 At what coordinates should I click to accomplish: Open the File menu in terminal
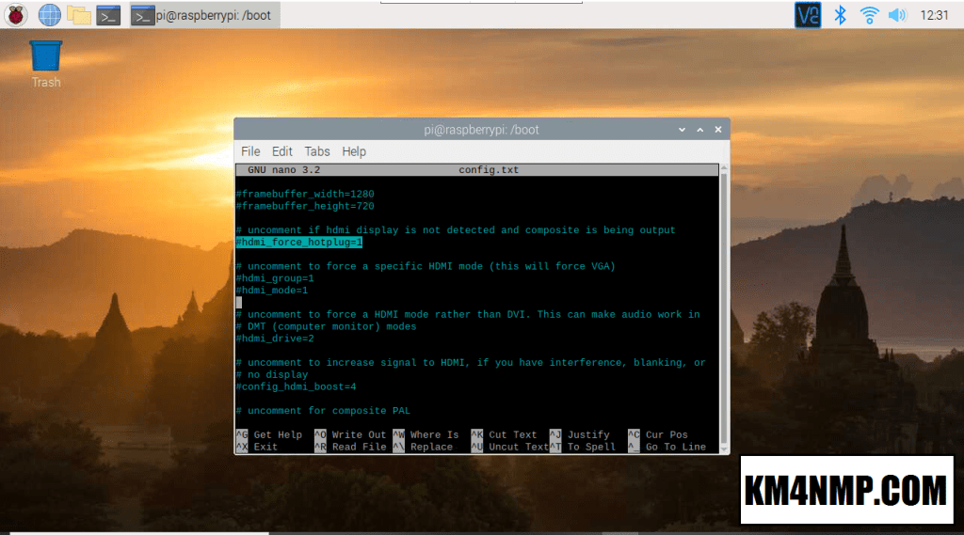pos(250,151)
